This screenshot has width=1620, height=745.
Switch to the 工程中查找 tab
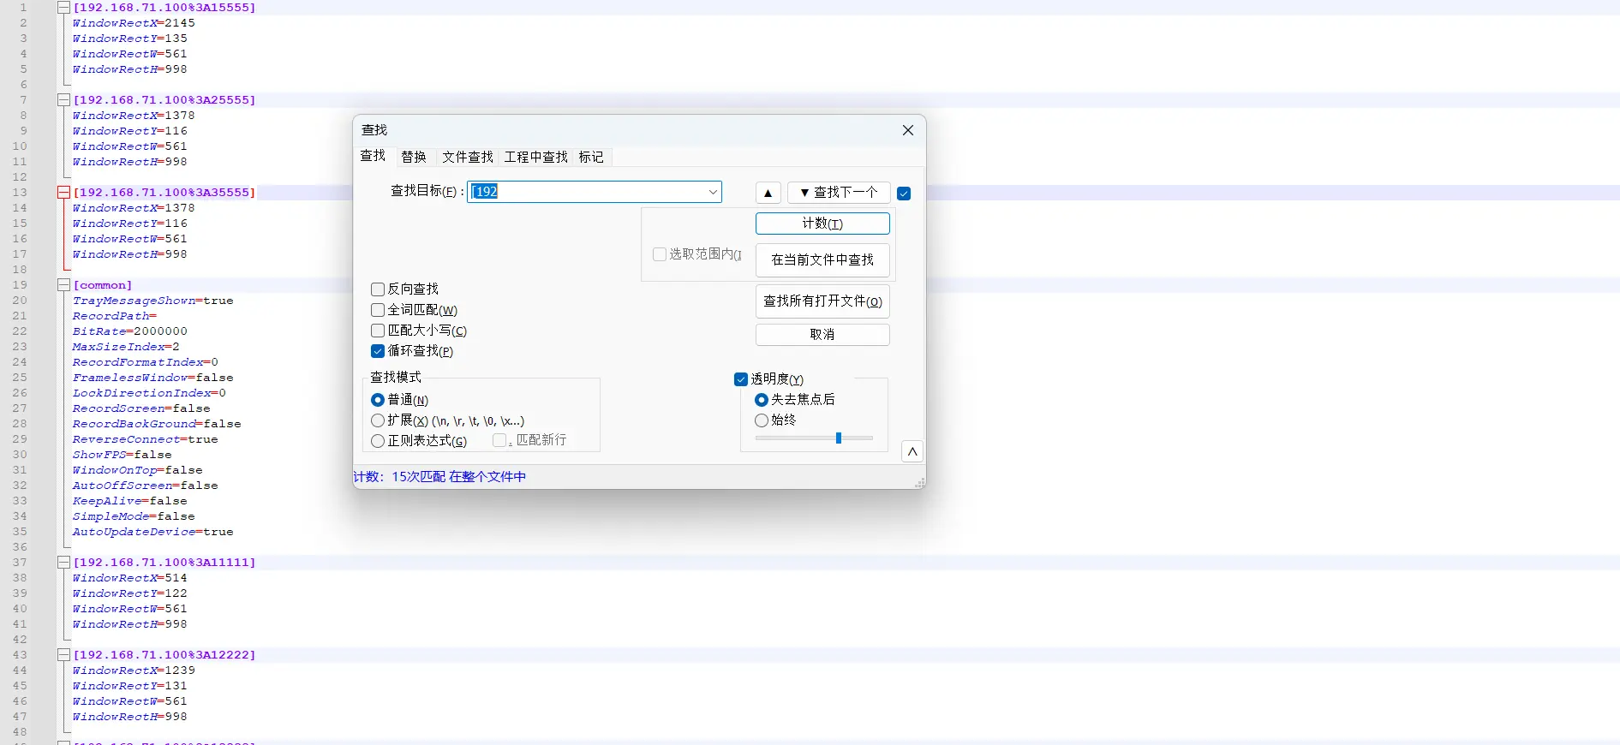(536, 157)
